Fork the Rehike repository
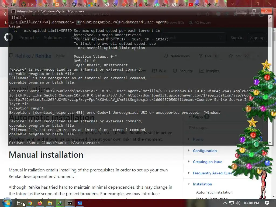The image size is (276, 207). pyautogui.click(x=208, y=56)
